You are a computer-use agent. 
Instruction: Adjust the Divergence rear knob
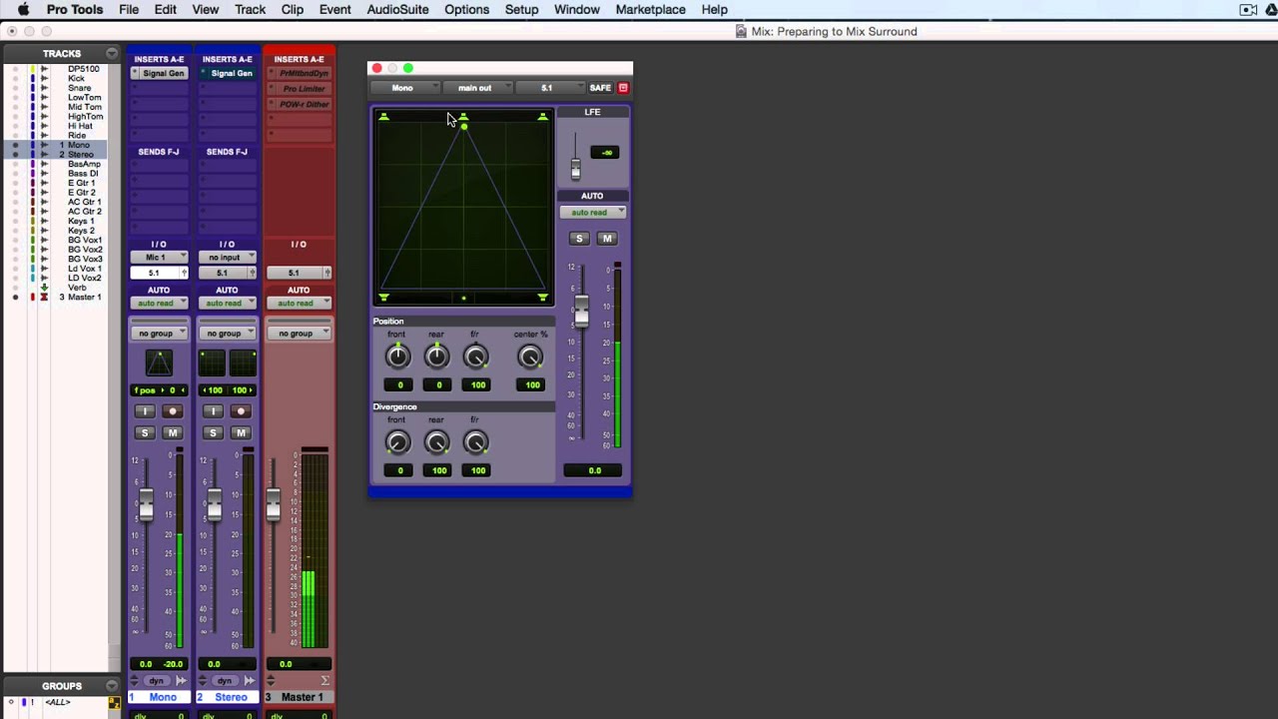click(436, 442)
